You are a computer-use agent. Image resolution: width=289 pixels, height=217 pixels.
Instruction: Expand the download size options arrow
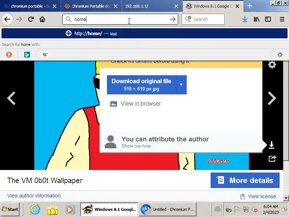(x=181, y=85)
